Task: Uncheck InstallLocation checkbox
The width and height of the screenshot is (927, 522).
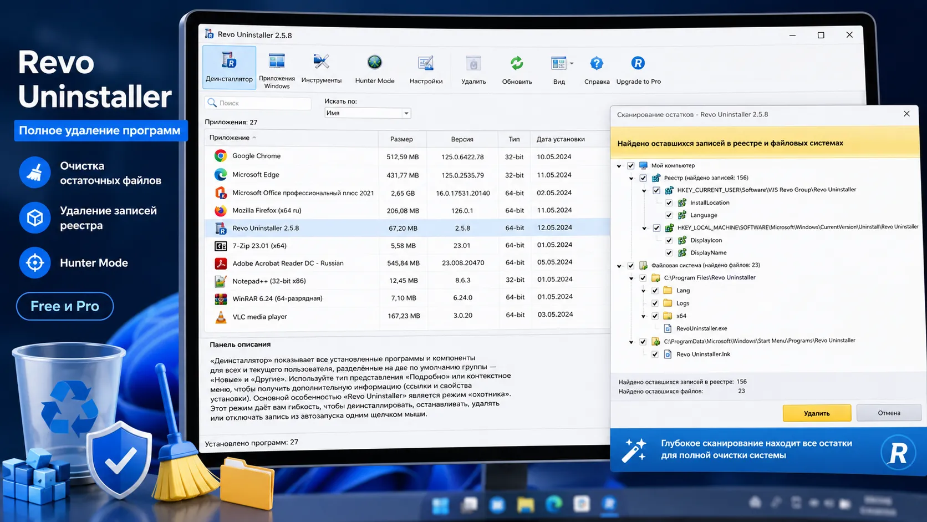Action: click(x=669, y=203)
